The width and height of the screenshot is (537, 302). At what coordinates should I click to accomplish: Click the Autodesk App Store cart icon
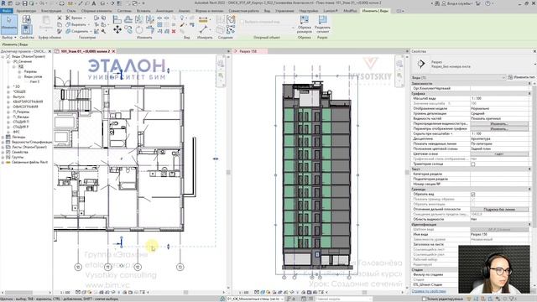click(x=479, y=3)
